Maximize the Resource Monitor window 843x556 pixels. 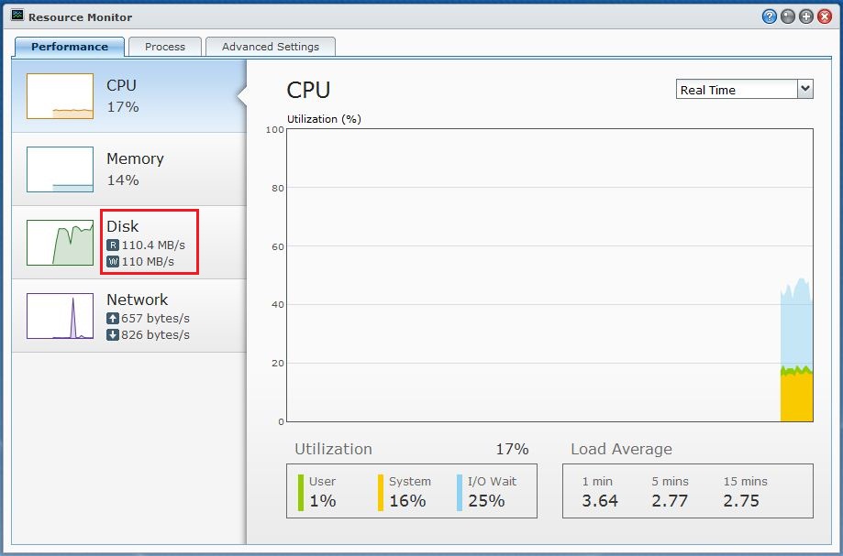[806, 16]
